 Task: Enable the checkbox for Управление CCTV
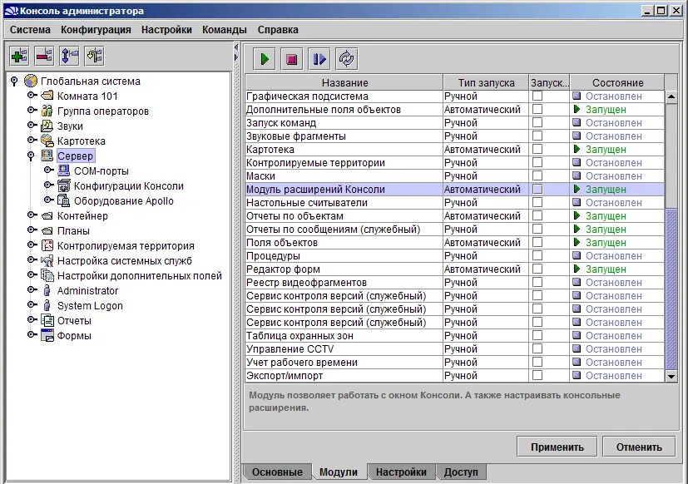537,348
